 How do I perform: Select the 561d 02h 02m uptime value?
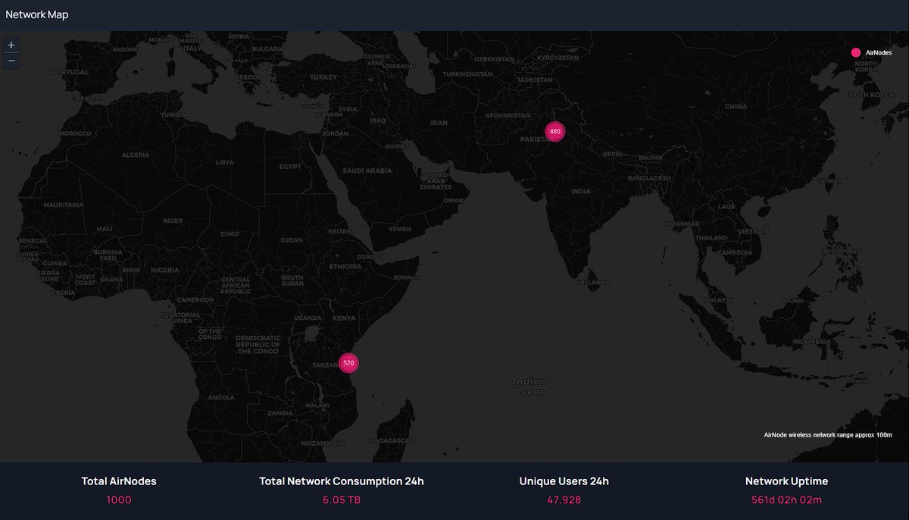coord(787,500)
